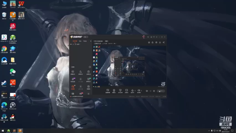
Task: Start recording with the camcorder icon
Action: click(147, 91)
